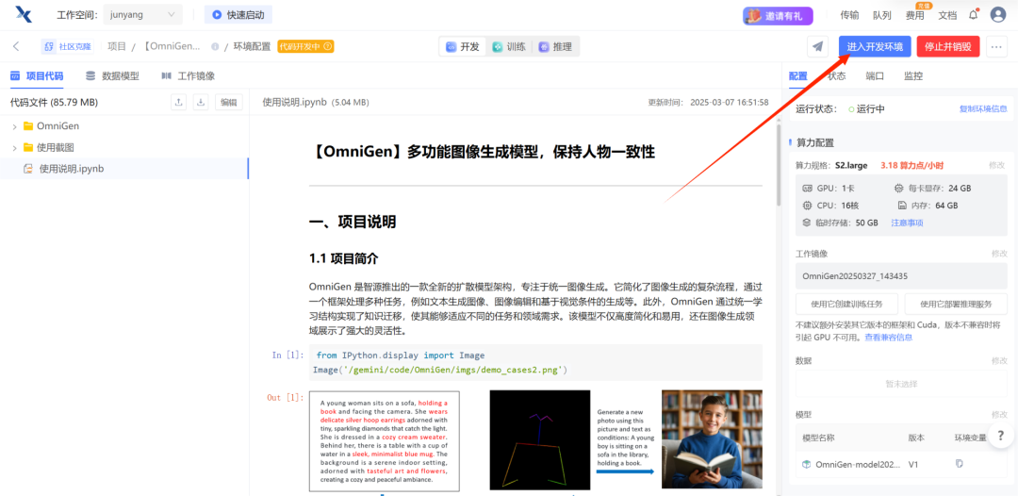
Task: Open the 文档 documentation link
Action: click(948, 16)
